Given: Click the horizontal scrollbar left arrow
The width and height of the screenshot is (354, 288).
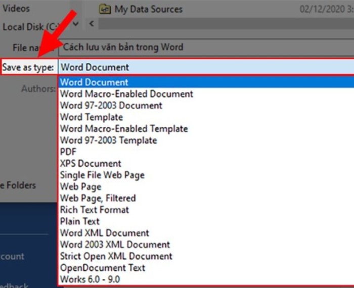Looking at the screenshot, I should 92,23.
